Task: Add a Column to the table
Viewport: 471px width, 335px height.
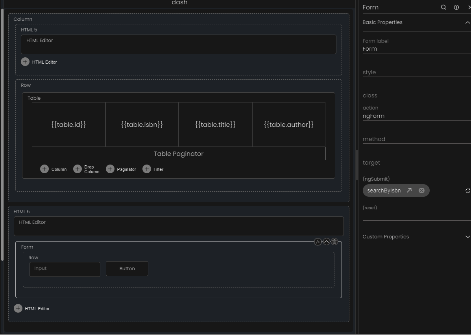Action: click(44, 169)
